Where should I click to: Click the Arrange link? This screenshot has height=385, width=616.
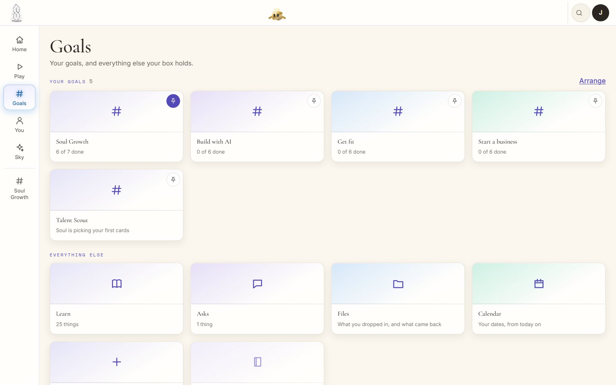tap(592, 81)
